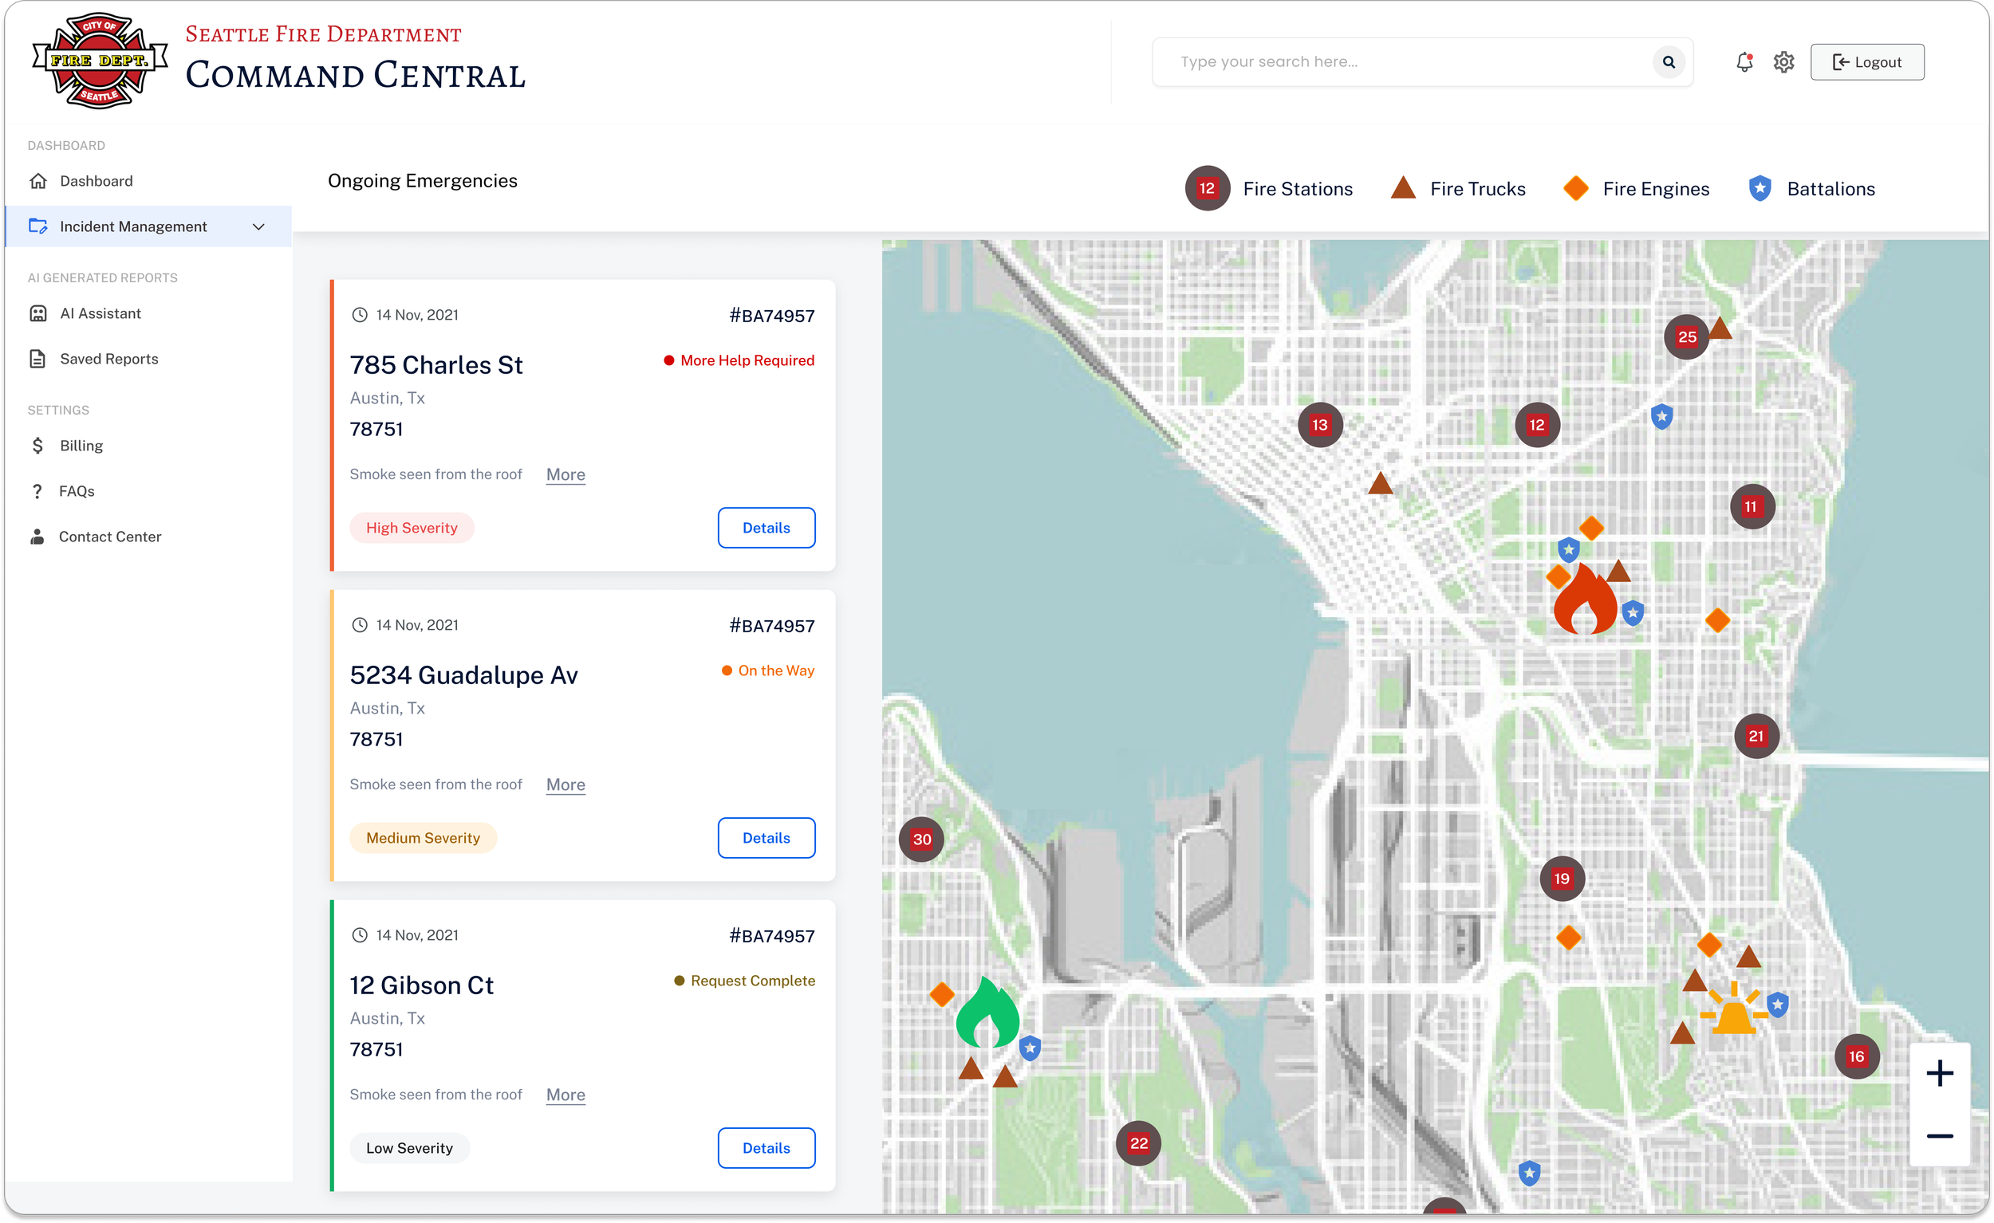This screenshot has height=1223, width=1994.
Task: Zoom in the map with plus button
Action: (1939, 1073)
